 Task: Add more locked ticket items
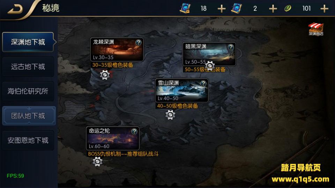tap(222, 9)
